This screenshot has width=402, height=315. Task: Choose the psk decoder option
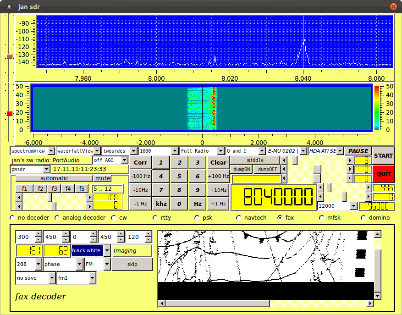click(x=197, y=218)
